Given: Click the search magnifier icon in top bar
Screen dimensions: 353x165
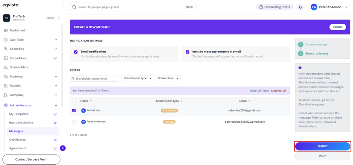Looking at the screenshot, I should [74, 7].
